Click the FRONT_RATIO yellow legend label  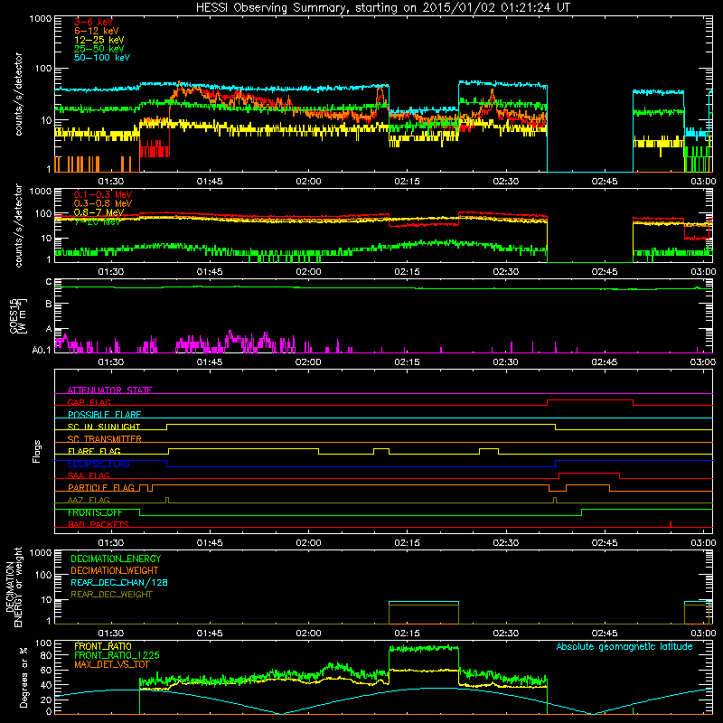tap(103, 646)
